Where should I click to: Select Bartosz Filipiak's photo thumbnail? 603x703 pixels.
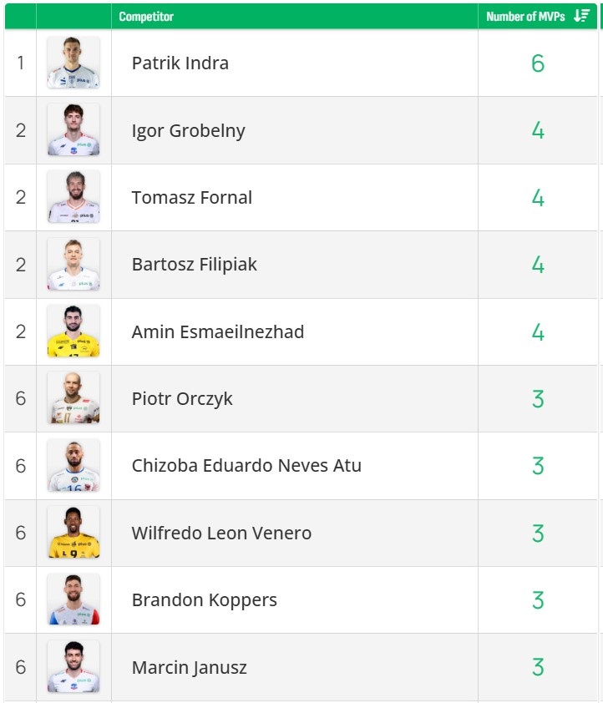tap(73, 265)
